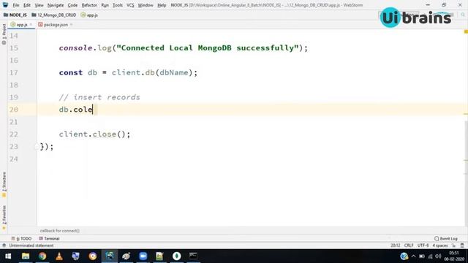Click the 'callback for connect()' breadcrumb
Viewport: 468px width, 263px height.
click(60, 231)
